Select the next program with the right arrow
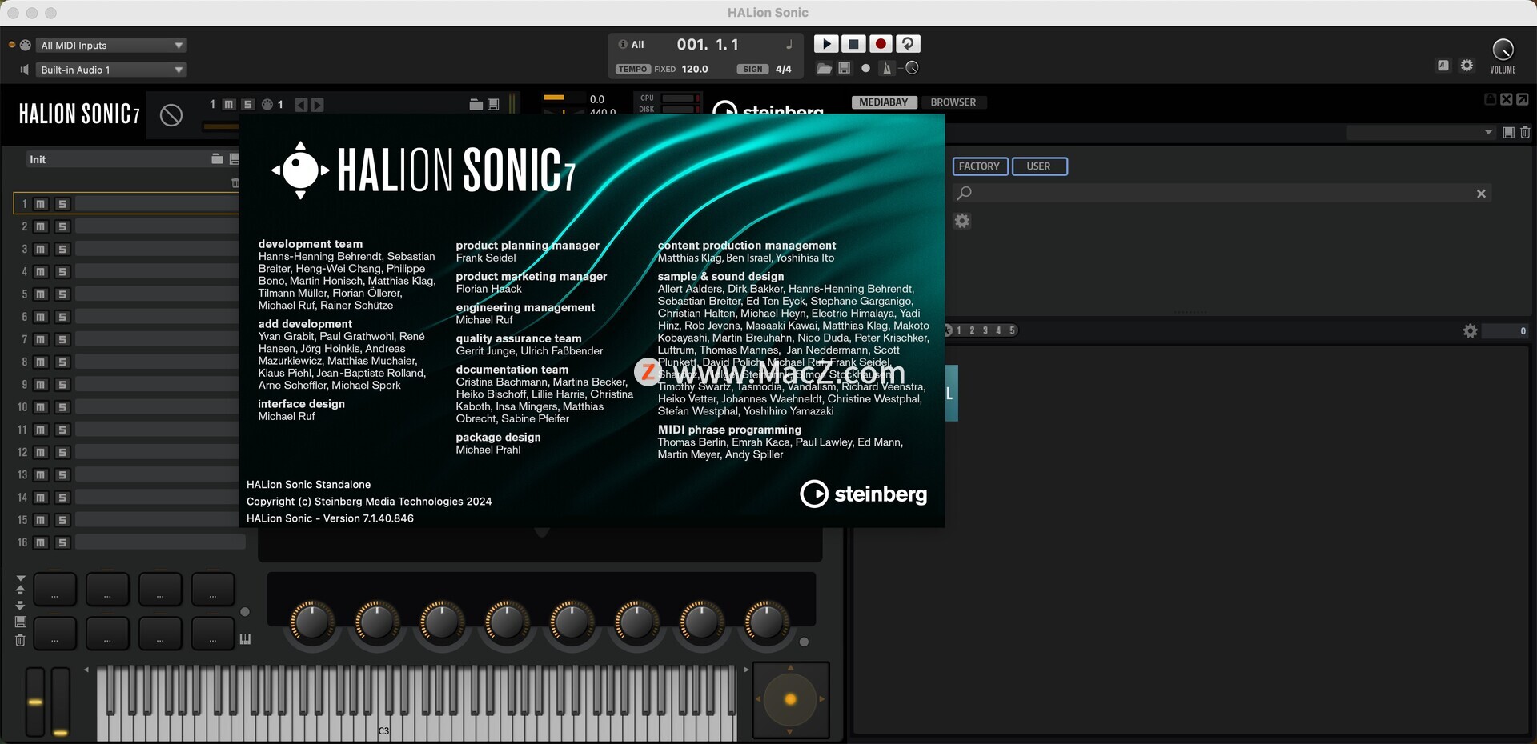Screen dimensions: 1537x744 (317, 105)
